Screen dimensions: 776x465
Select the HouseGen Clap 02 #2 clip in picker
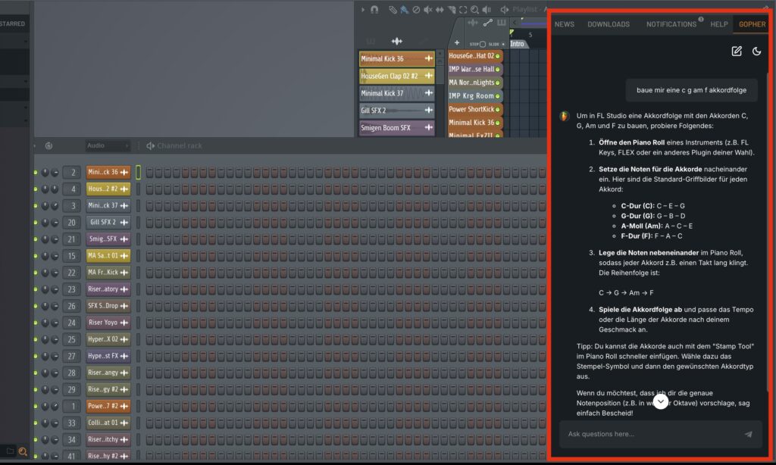[x=397, y=76]
